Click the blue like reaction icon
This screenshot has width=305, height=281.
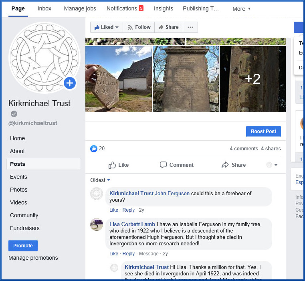click(x=94, y=149)
